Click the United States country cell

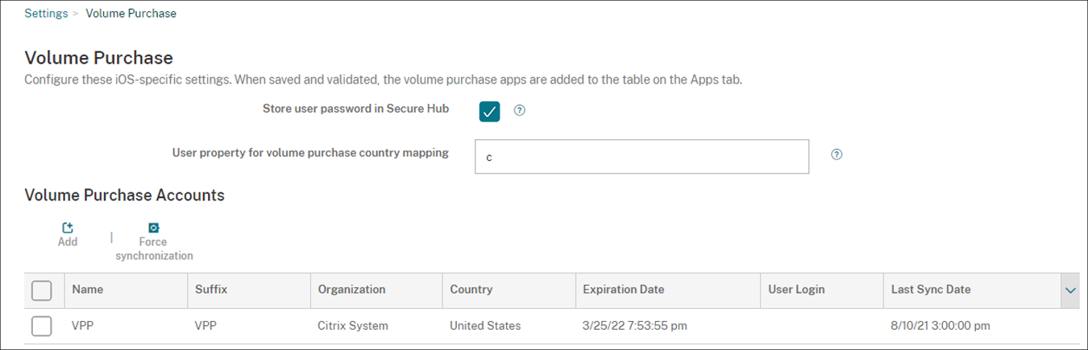coord(485,326)
